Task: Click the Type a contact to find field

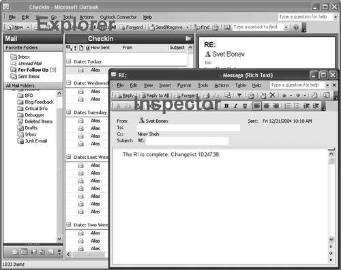Action: [x=258, y=27]
